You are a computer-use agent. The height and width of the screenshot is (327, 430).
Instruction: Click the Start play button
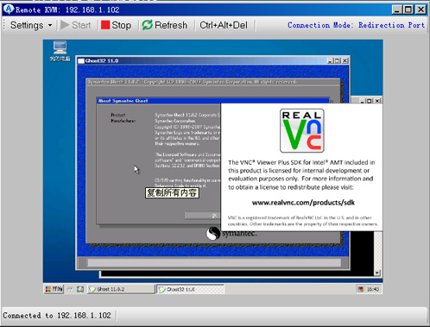(x=76, y=25)
